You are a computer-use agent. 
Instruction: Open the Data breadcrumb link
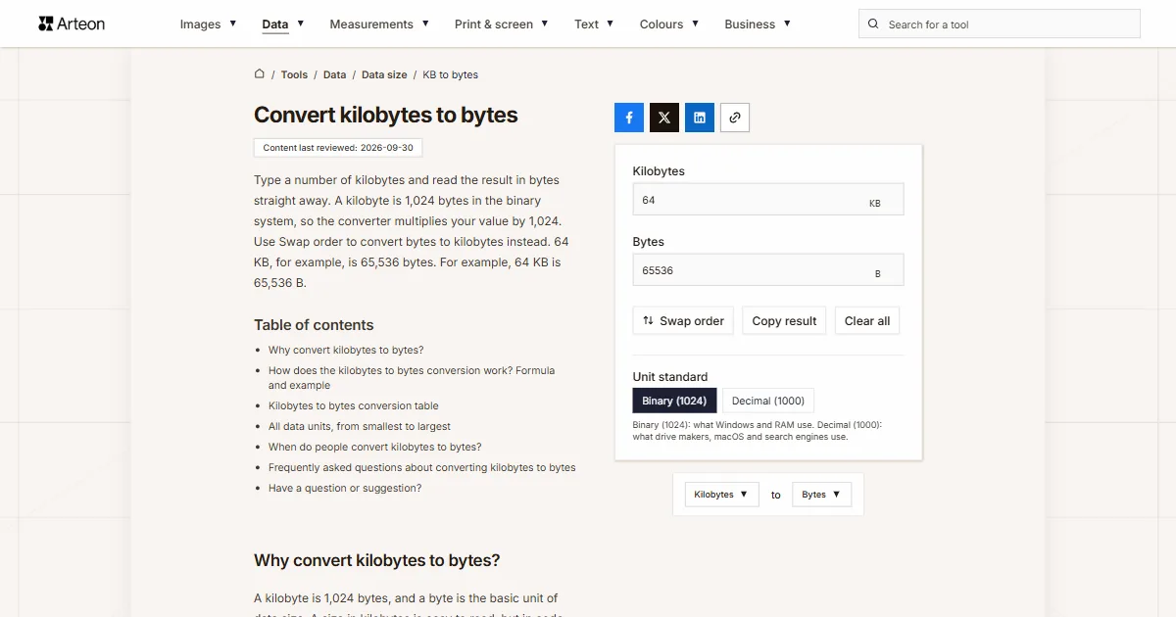click(x=334, y=74)
